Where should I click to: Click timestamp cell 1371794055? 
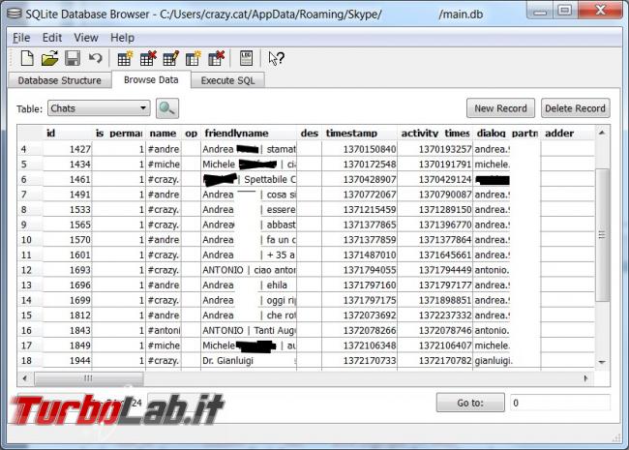(359, 270)
